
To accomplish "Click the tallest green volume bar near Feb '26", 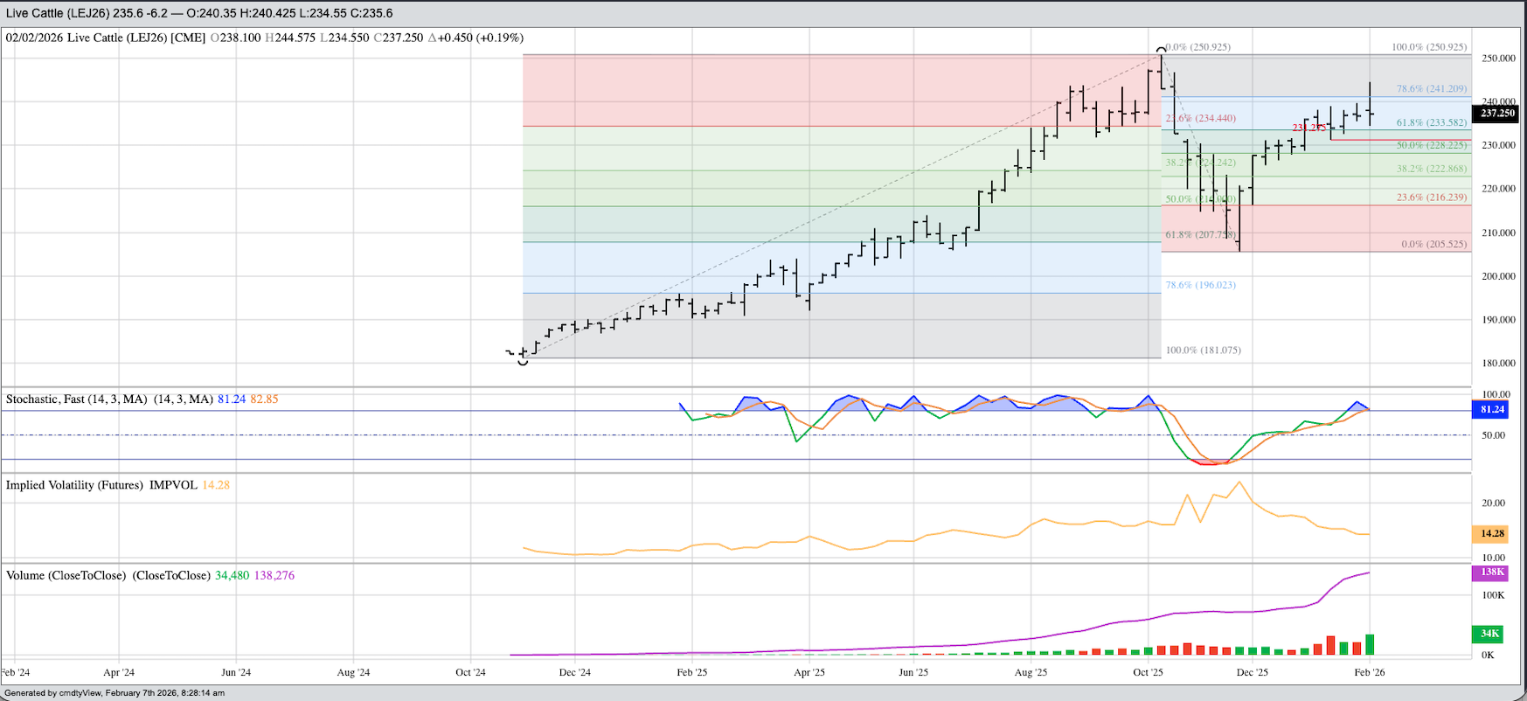I will tap(1370, 644).
